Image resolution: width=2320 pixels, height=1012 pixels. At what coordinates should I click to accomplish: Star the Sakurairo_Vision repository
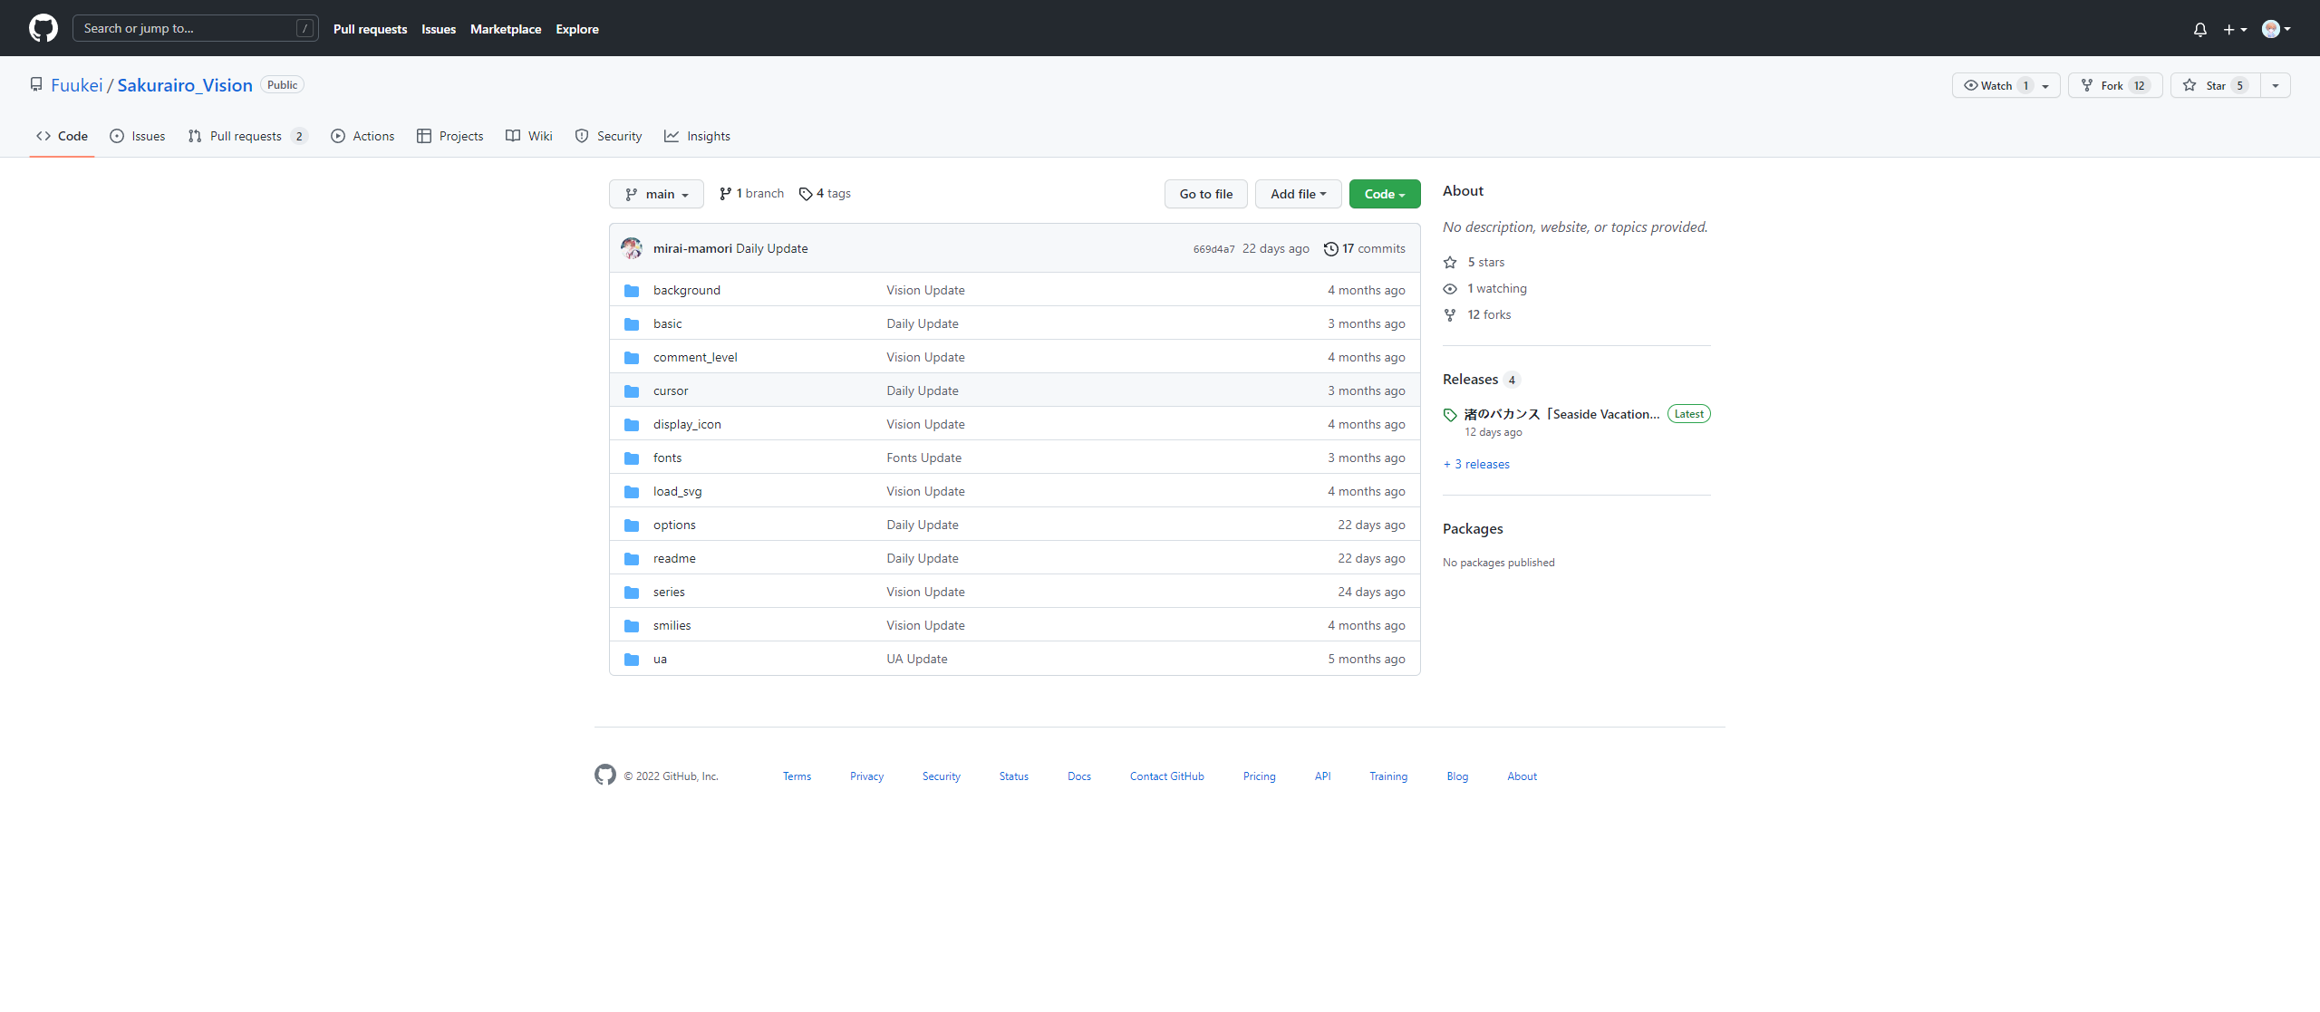pos(2214,85)
